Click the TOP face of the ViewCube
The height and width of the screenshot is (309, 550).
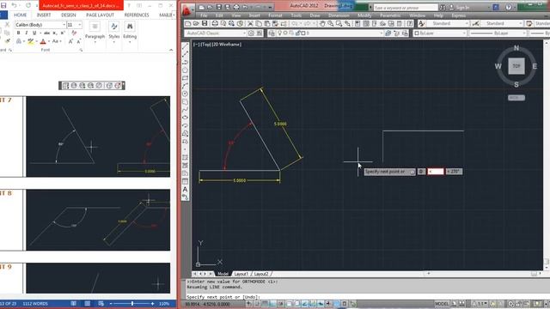pos(516,66)
